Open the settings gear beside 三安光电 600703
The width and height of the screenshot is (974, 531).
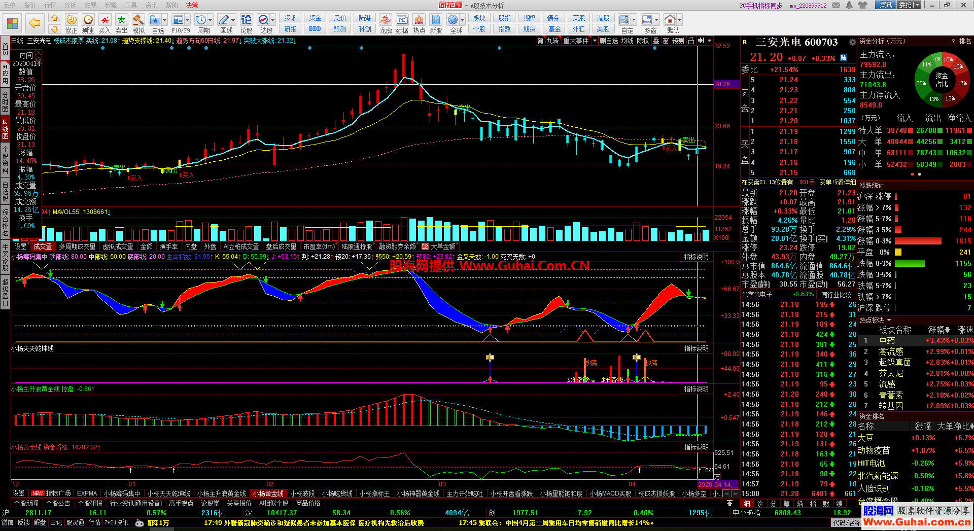click(853, 43)
